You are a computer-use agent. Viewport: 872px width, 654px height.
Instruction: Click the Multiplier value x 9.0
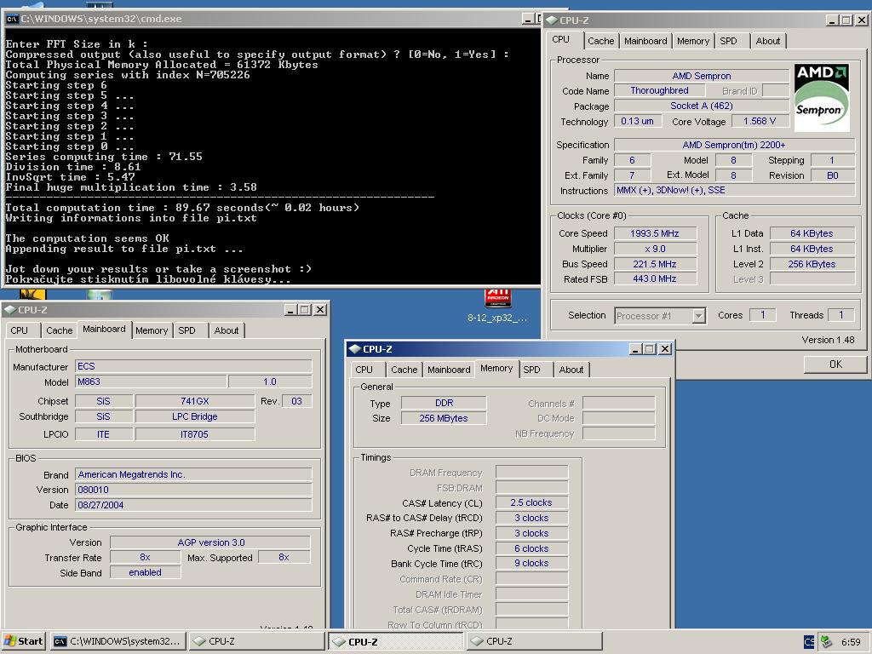[655, 249]
